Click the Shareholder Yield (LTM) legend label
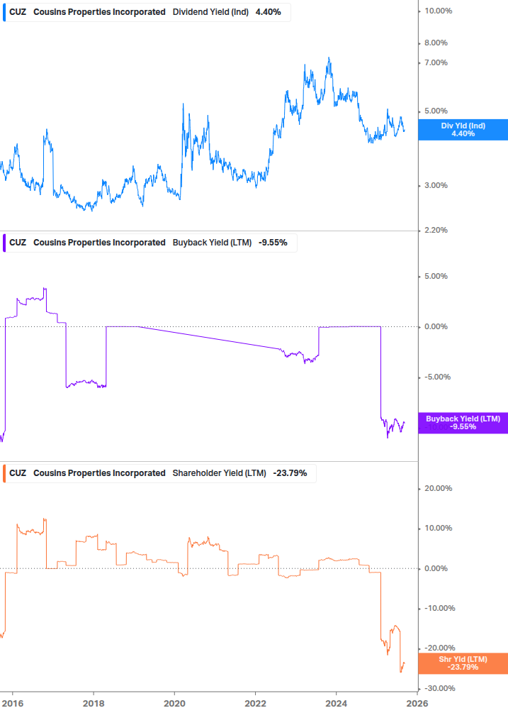 pos(219,473)
